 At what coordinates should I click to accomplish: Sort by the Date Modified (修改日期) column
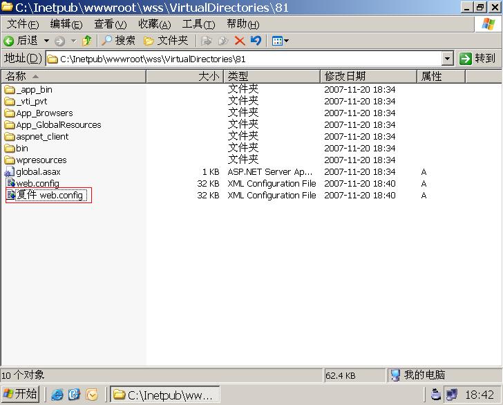pos(366,76)
